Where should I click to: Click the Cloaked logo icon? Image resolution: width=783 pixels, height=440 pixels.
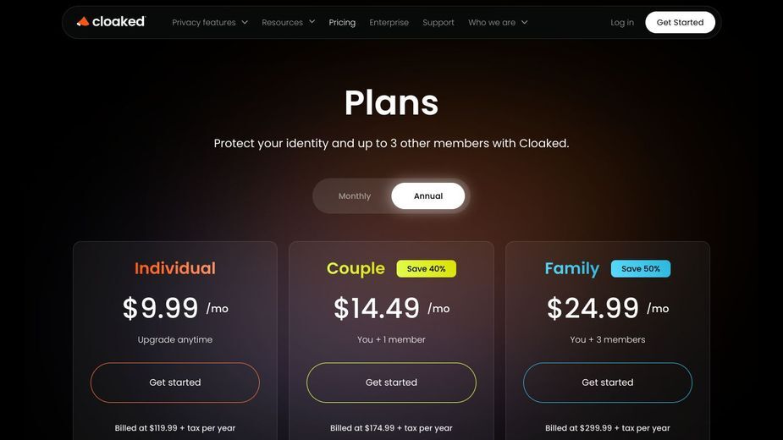[83, 21]
